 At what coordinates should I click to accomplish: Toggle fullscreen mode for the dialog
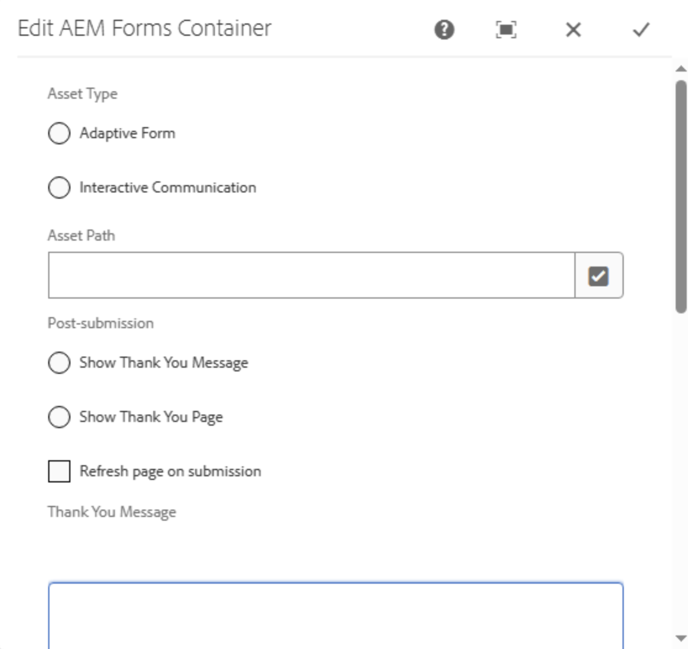pos(506,30)
